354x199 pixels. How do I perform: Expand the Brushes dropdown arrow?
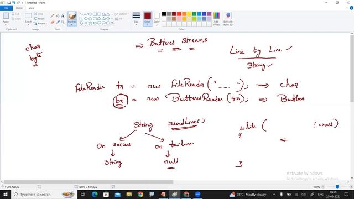tap(72, 24)
